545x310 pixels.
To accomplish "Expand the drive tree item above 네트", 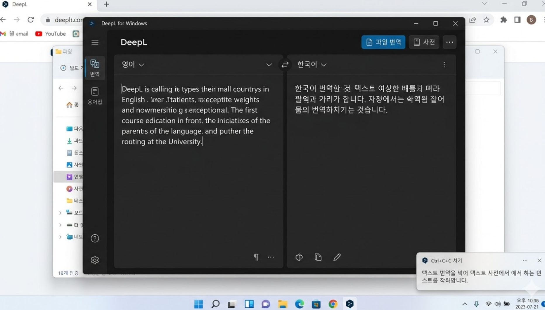I will click(x=60, y=225).
